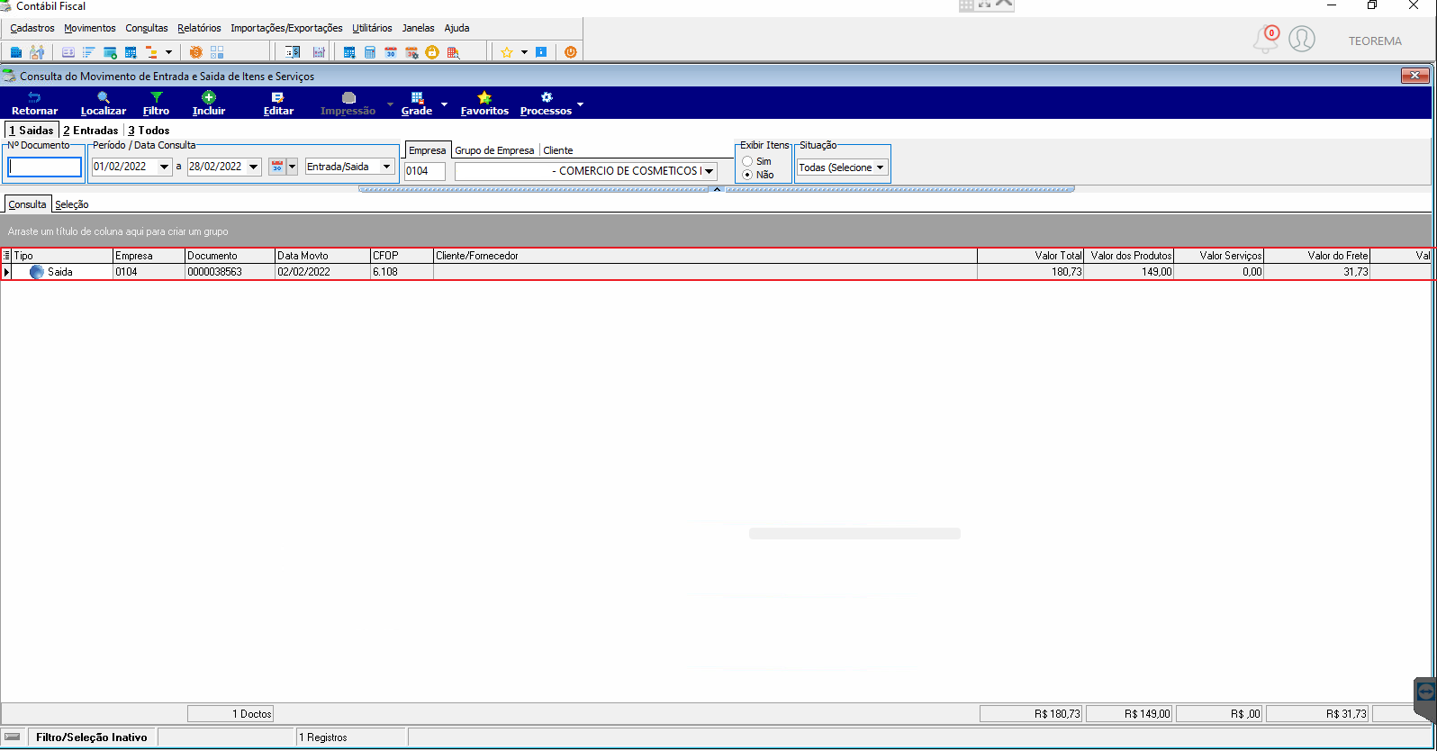This screenshot has width=1437, height=751.
Task: Click Incluir green plus button
Action: [x=209, y=104]
